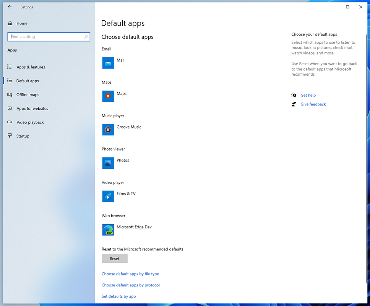Click Choose default apps by protocol link
370x306 pixels.
[131, 285]
